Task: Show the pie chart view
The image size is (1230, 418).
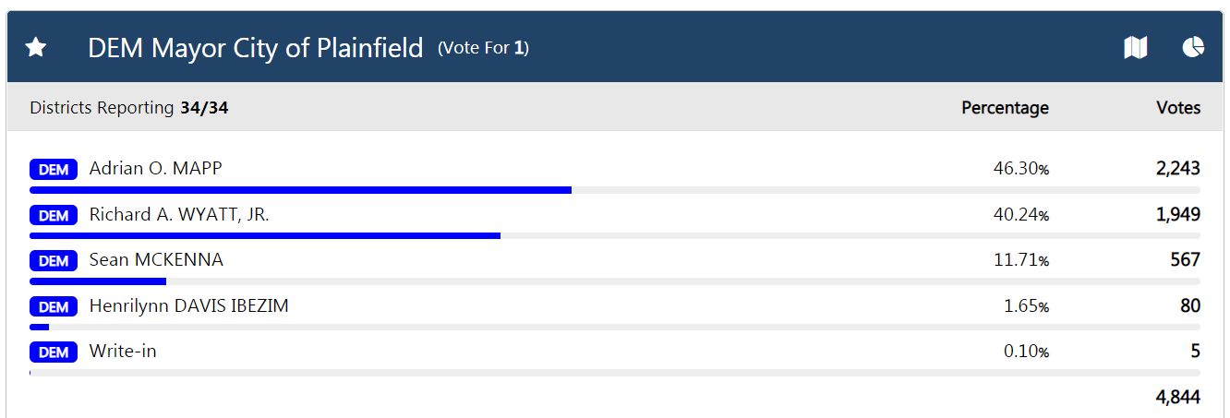Action: pyautogui.click(x=1193, y=47)
